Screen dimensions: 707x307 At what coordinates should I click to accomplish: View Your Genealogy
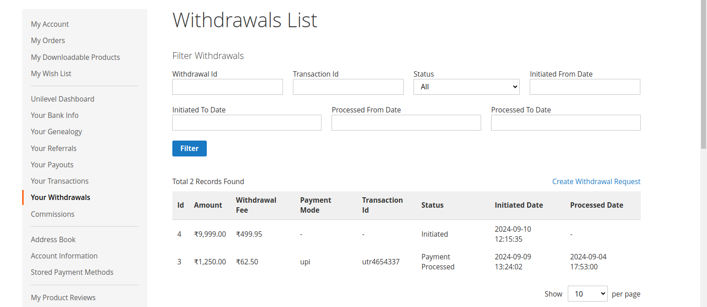pyautogui.click(x=56, y=132)
